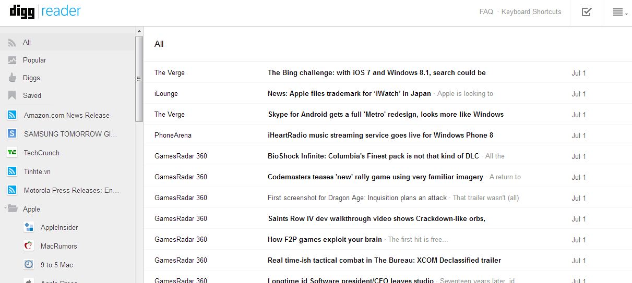Open the Bing challenge article
632x283 pixels.
376,72
